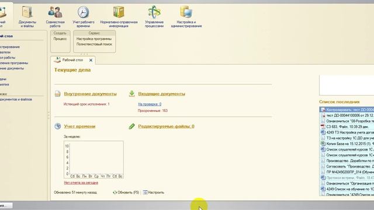Open Настройка и администрирование section
374x210 pixels.
click(x=186, y=17)
